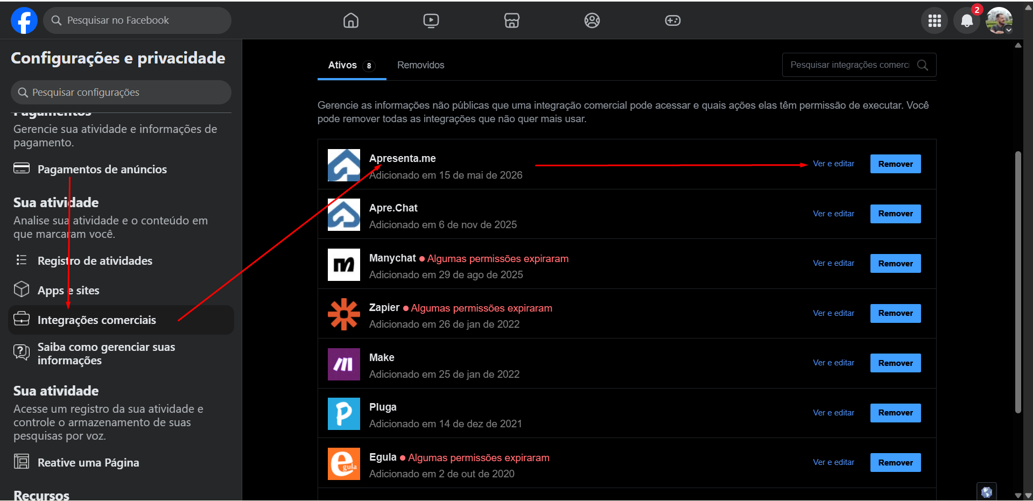Remove the Apresenta.me integration
The image size is (1033, 501).
[x=895, y=164]
